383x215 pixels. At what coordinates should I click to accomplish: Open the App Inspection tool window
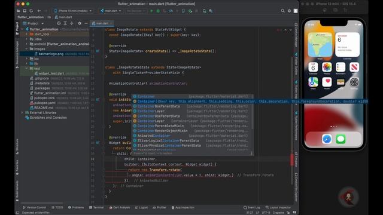[183, 207]
